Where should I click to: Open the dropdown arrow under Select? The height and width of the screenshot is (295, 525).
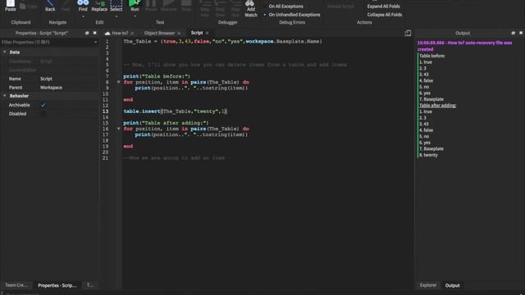point(116,16)
